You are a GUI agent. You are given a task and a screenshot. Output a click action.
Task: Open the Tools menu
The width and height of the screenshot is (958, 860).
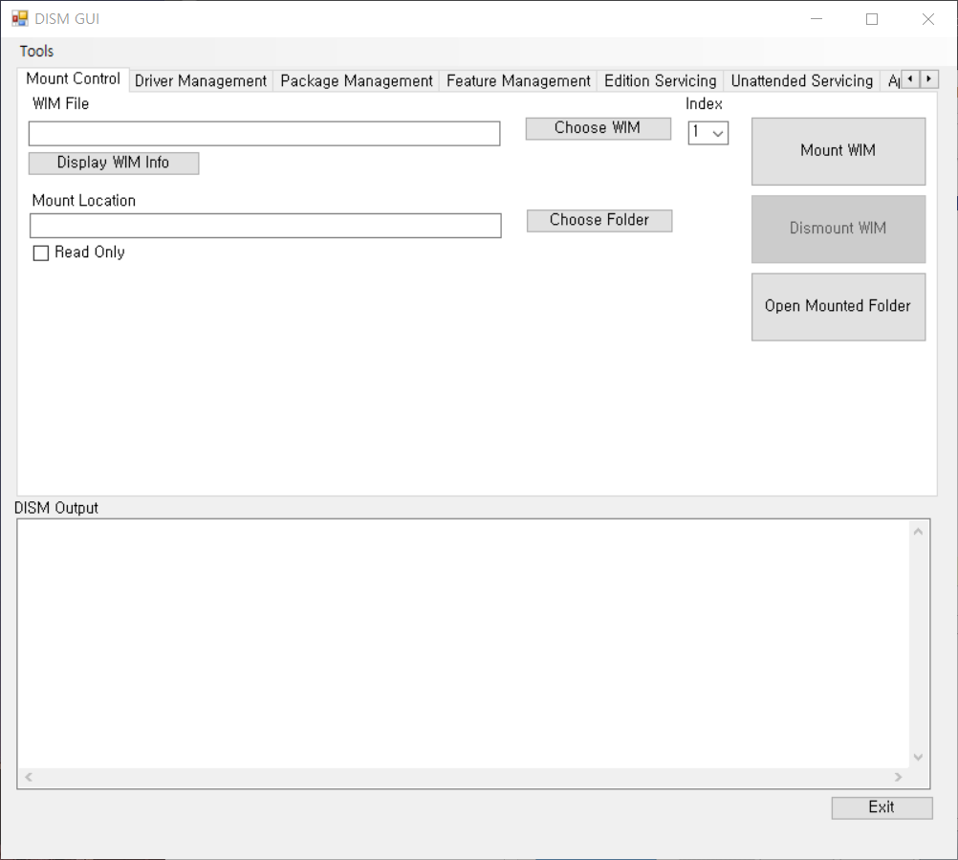[35, 51]
